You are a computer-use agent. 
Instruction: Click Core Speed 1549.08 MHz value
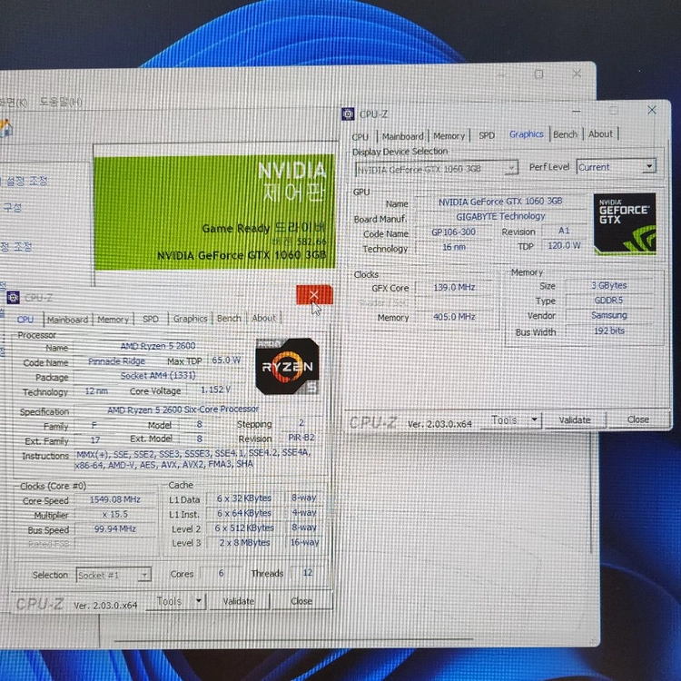(x=114, y=499)
